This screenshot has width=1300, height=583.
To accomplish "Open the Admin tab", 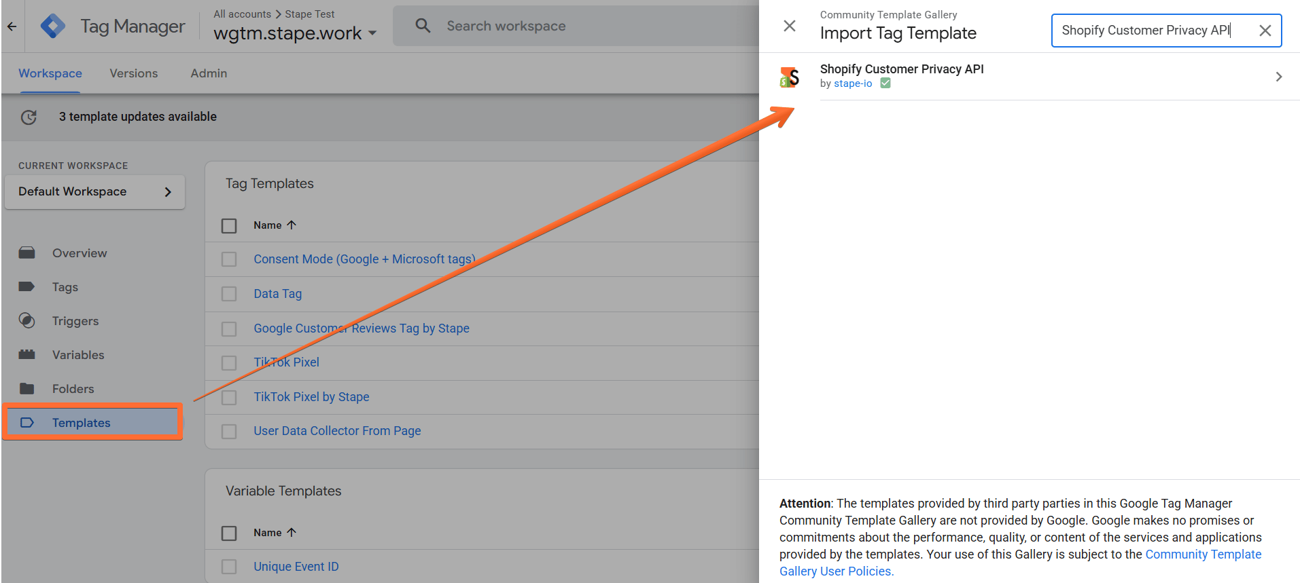I will (x=209, y=73).
